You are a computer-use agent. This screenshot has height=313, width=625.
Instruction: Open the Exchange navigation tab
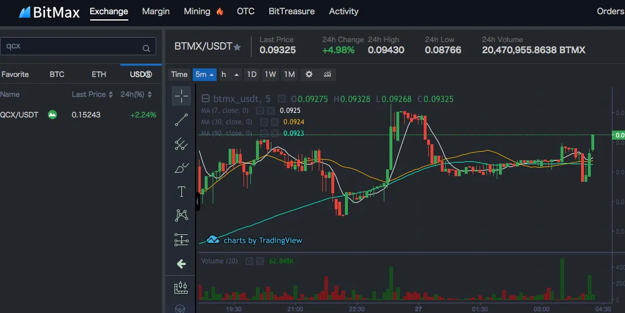(x=109, y=11)
